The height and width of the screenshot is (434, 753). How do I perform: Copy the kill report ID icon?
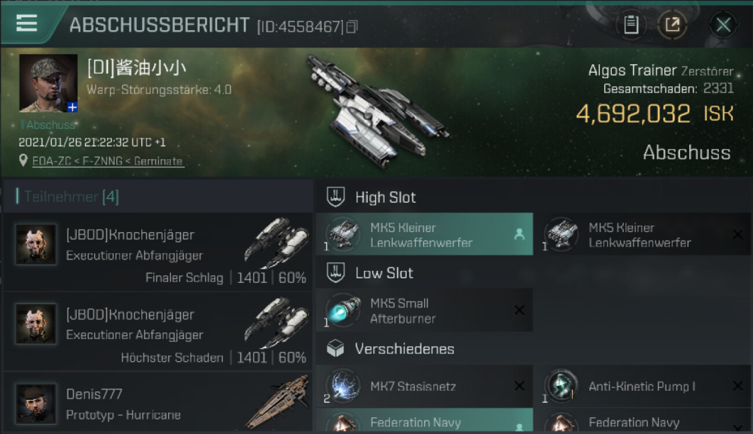(x=352, y=27)
